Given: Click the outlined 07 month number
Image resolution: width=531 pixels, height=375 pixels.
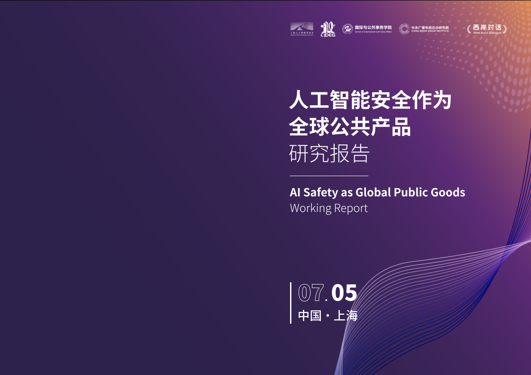Looking at the screenshot, I should pos(311,293).
